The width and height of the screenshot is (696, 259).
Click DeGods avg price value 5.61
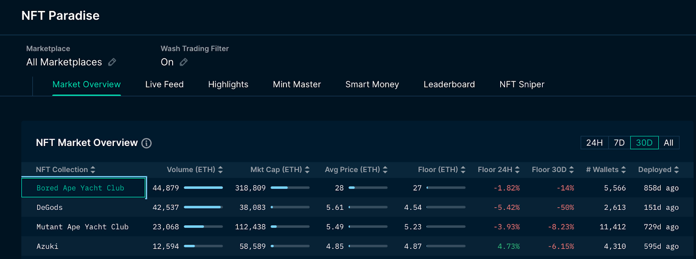point(335,207)
